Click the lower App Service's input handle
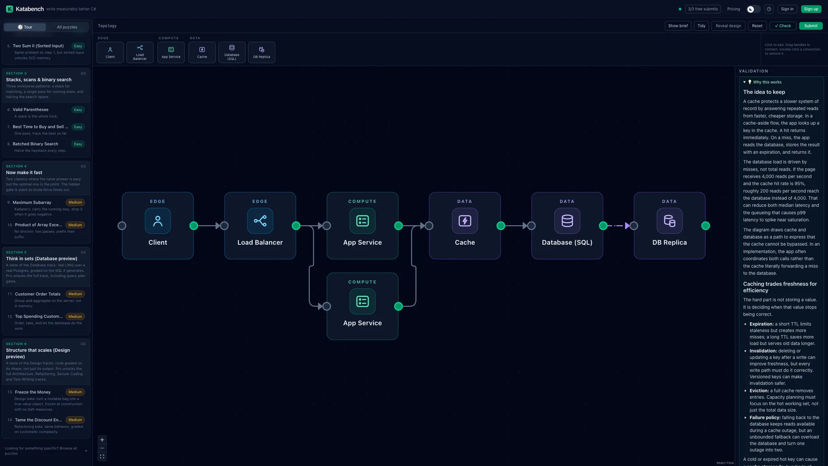 pos(327,306)
